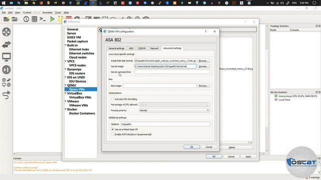Click the green Anonymous server status icon

(276, 96)
